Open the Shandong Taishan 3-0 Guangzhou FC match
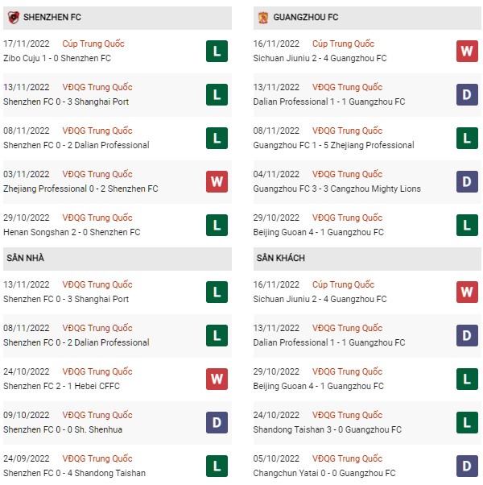 point(328,429)
